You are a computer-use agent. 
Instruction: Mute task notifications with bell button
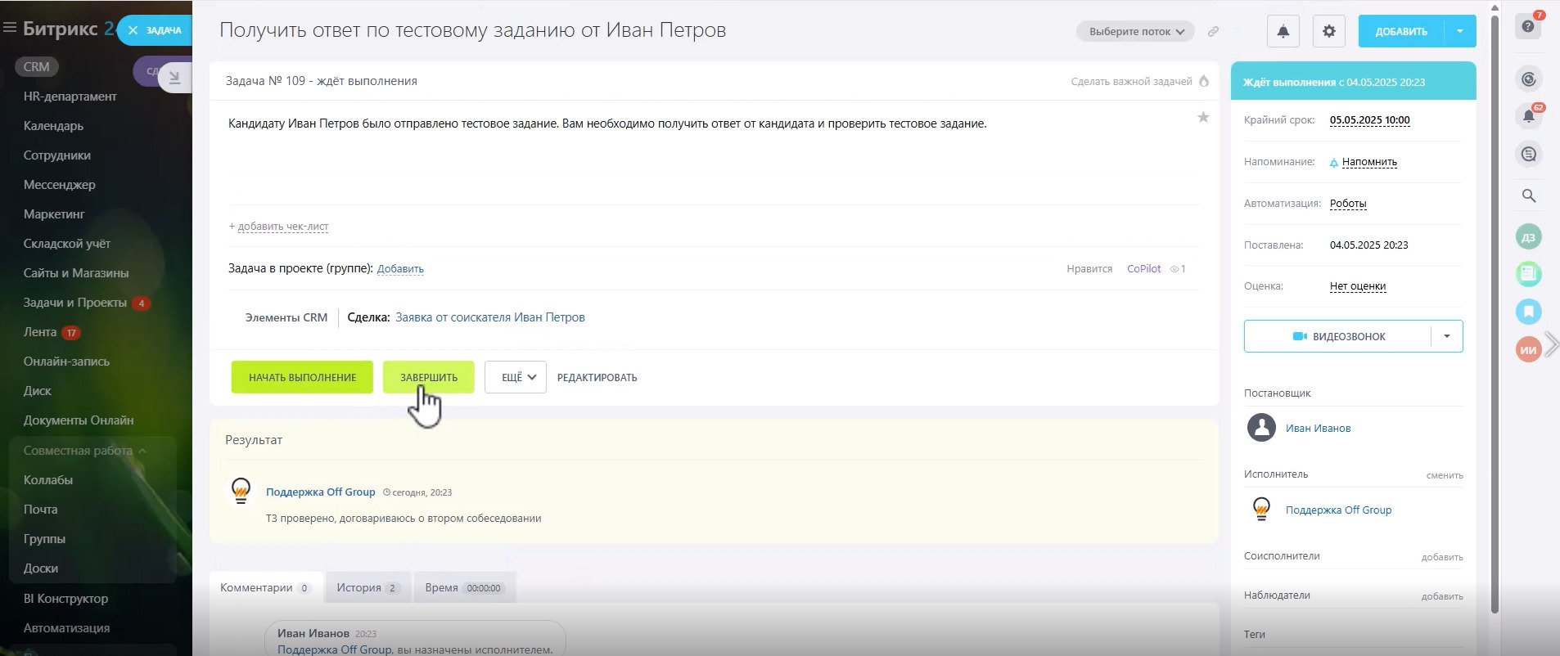(x=1283, y=31)
